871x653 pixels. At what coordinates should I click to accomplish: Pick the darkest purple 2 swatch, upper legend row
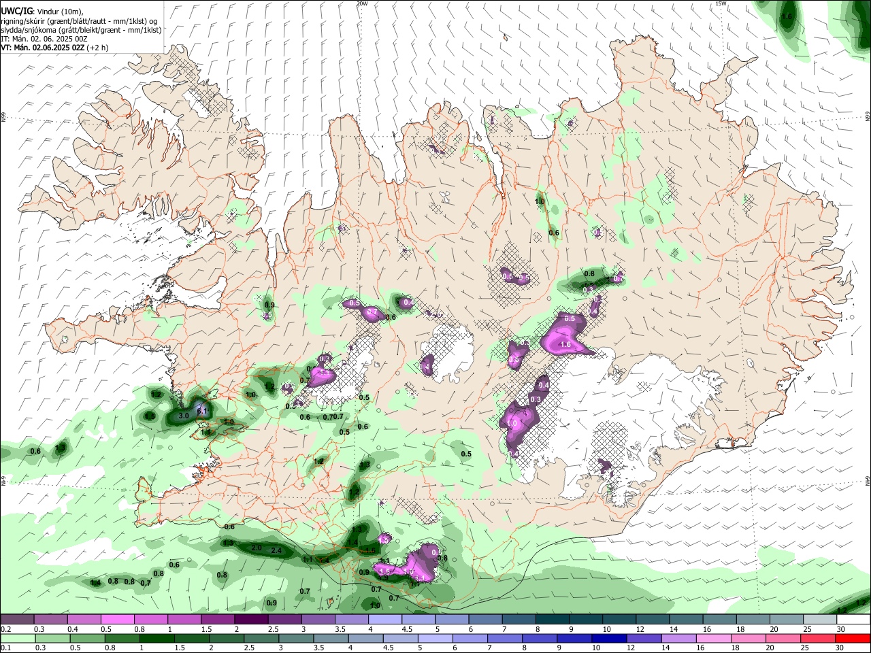[251, 620]
